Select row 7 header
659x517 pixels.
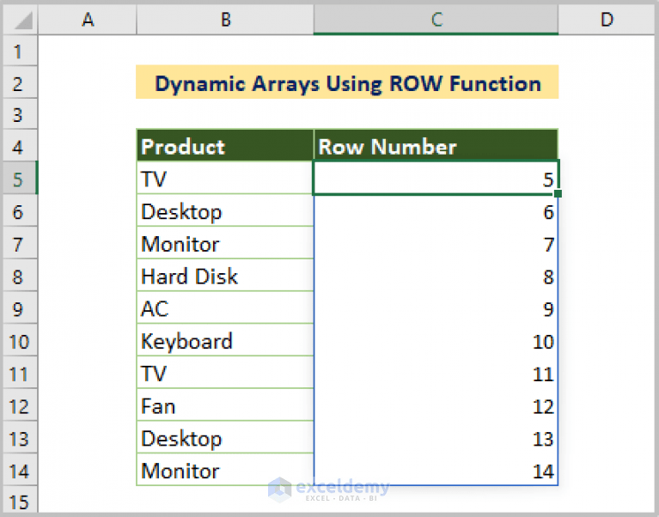coord(20,243)
